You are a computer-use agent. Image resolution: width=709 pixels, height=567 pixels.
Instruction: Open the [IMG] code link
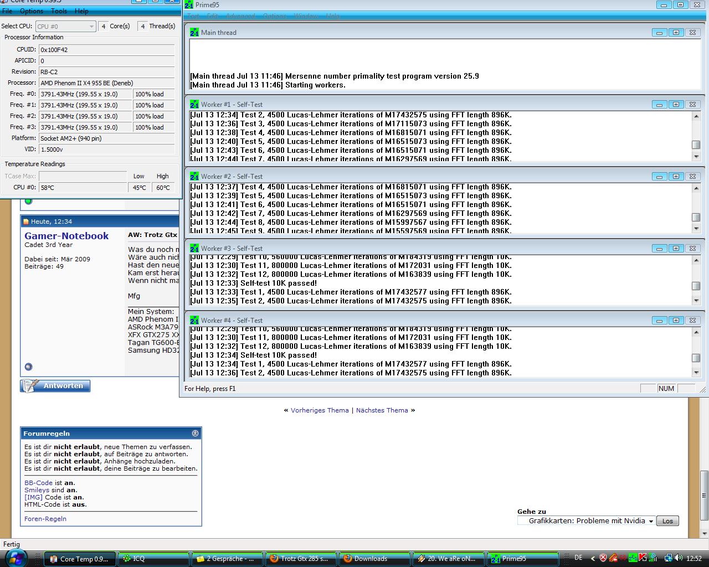[33, 497]
